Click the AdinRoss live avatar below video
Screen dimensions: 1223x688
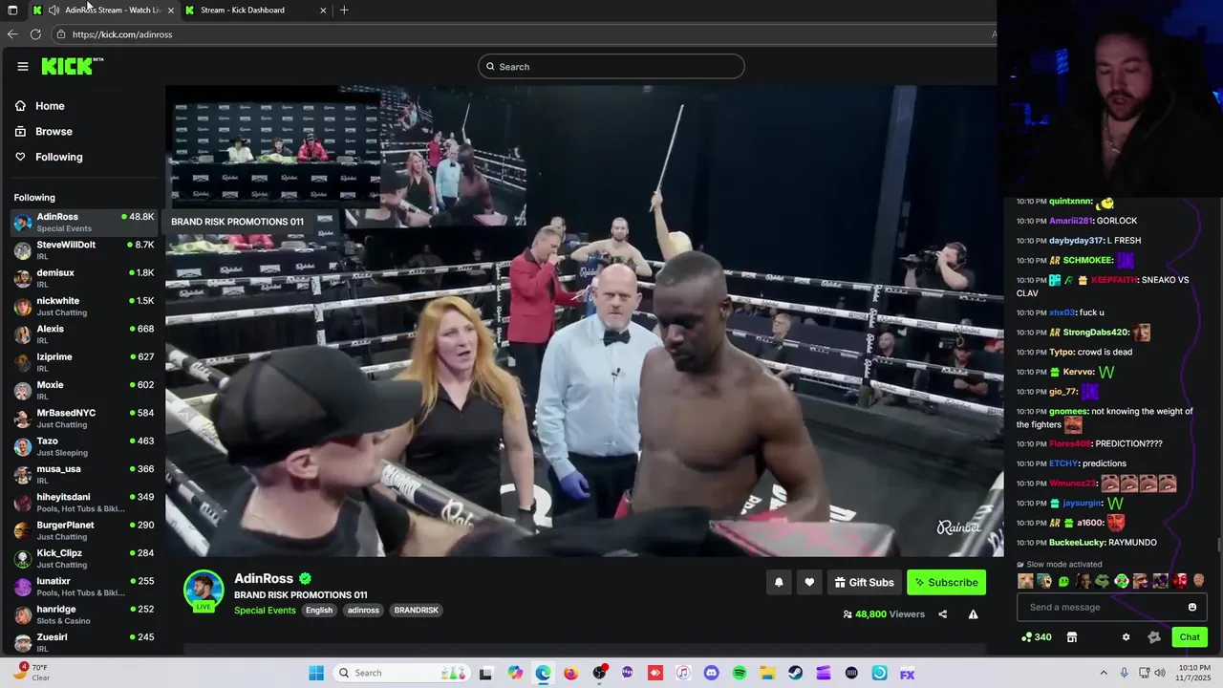tap(204, 591)
